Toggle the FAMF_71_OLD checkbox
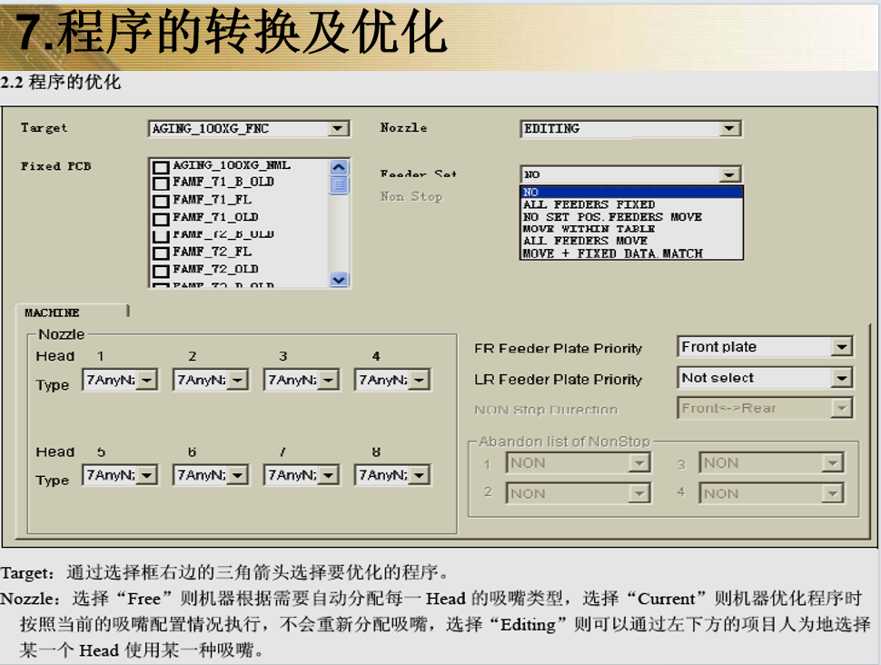The width and height of the screenshot is (881, 665). pyautogui.click(x=161, y=218)
